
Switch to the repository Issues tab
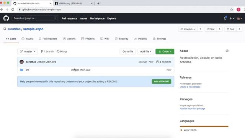pyautogui.click(x=27, y=39)
